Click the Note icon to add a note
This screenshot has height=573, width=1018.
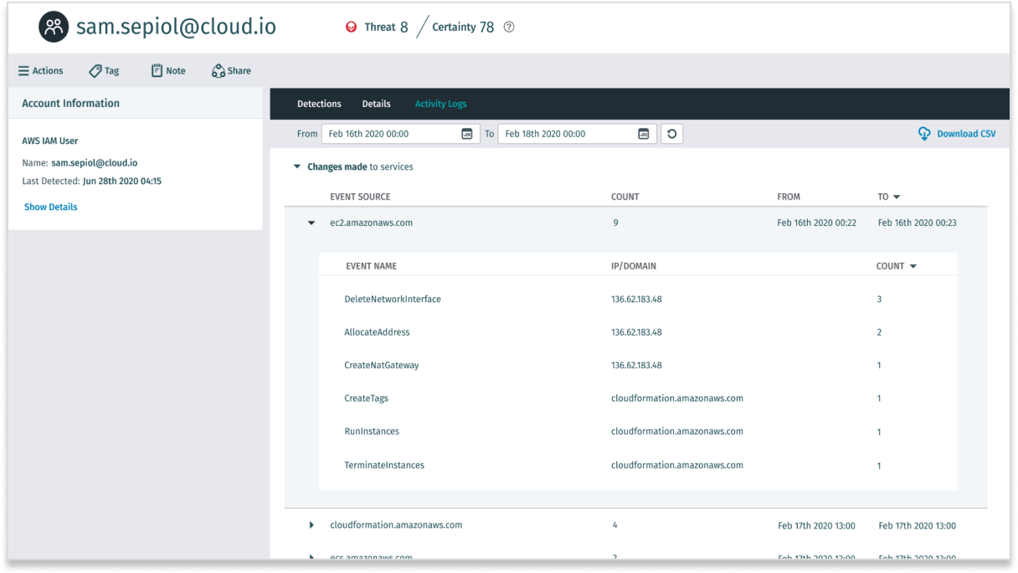point(156,70)
